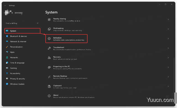The width and height of the screenshot is (177, 108).
Task: Click the Nearby sharing icon
Action: pos(49,20)
